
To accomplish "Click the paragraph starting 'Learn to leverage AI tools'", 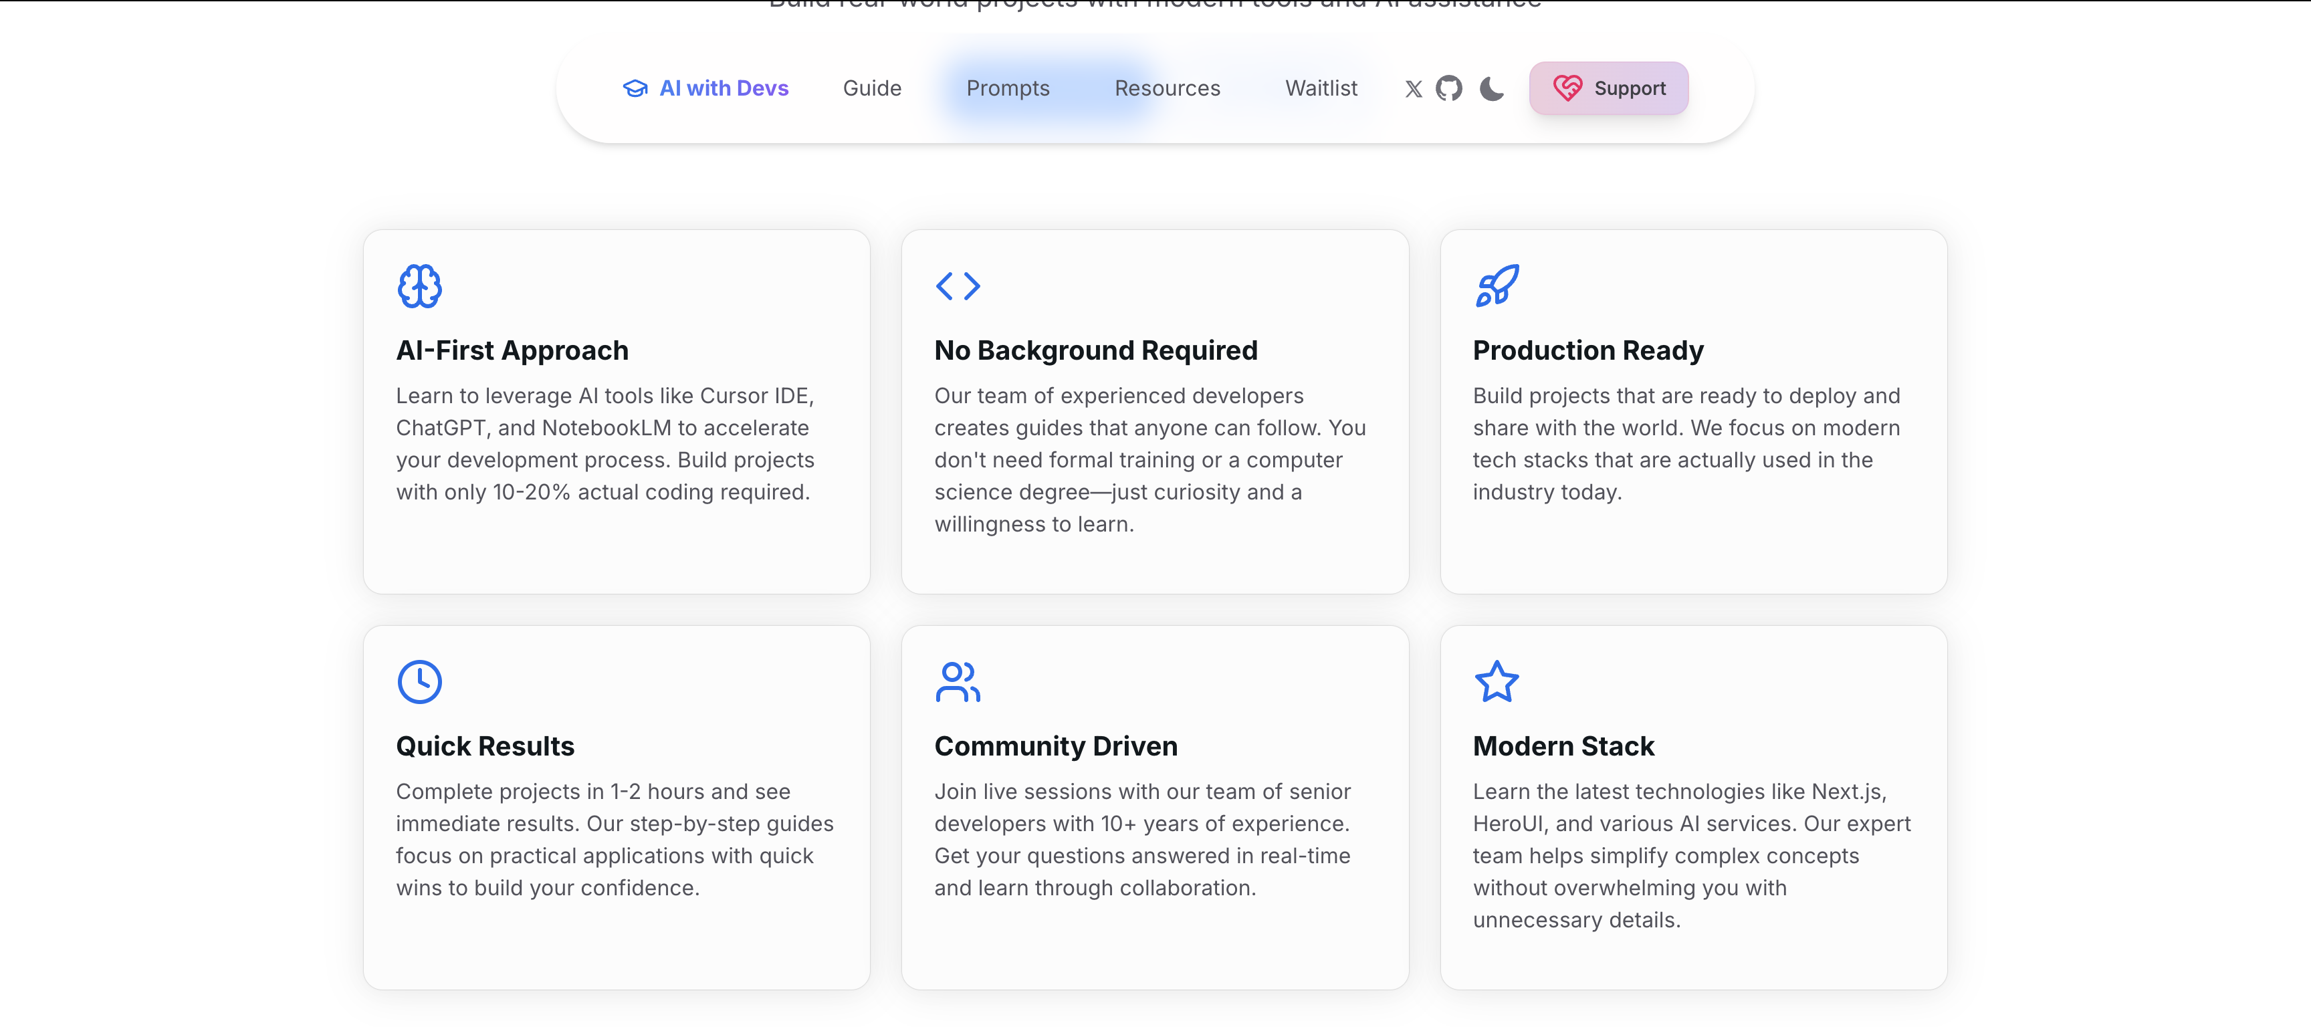I will (x=606, y=444).
